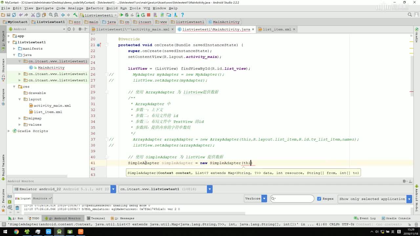The height and width of the screenshot is (236, 420).
Task: Open the Terminal tool window
Action: (96, 218)
